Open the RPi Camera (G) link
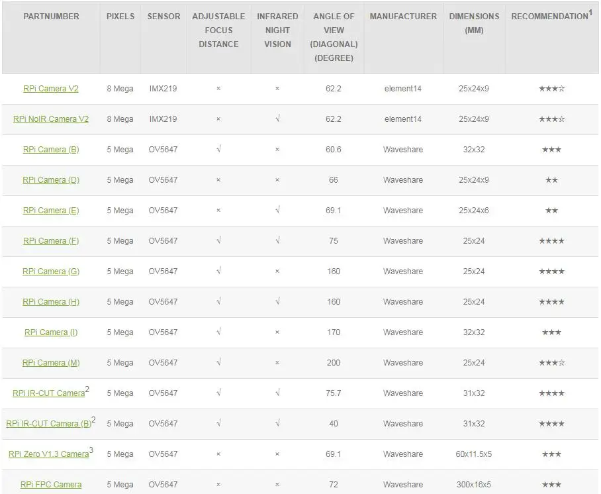Screen dimensions: 601x494 (x=51, y=272)
